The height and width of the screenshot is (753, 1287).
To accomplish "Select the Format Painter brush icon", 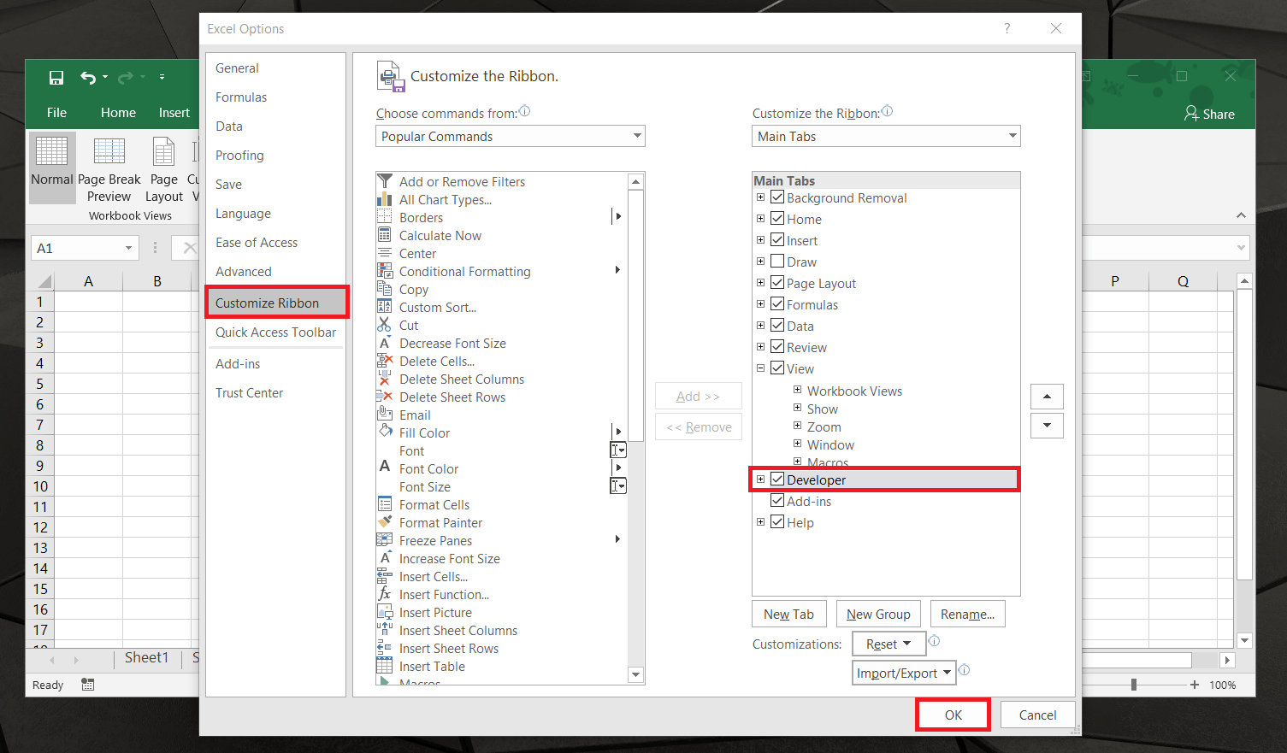I will click(x=385, y=522).
